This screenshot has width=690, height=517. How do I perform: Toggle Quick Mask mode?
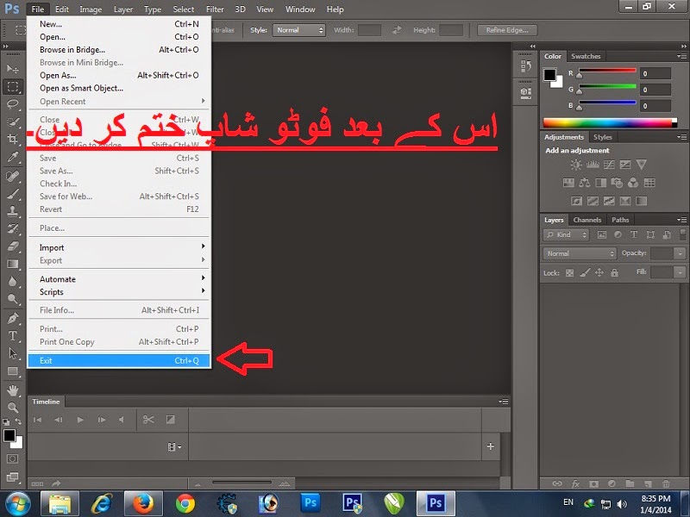pyautogui.click(x=13, y=459)
